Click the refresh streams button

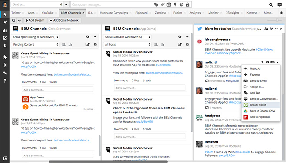(14, 20)
